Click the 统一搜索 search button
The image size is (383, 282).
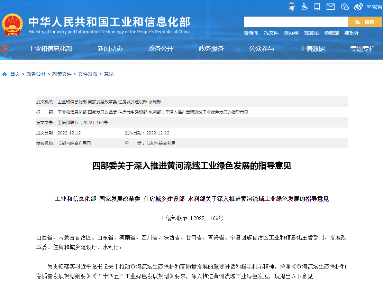click(365, 22)
